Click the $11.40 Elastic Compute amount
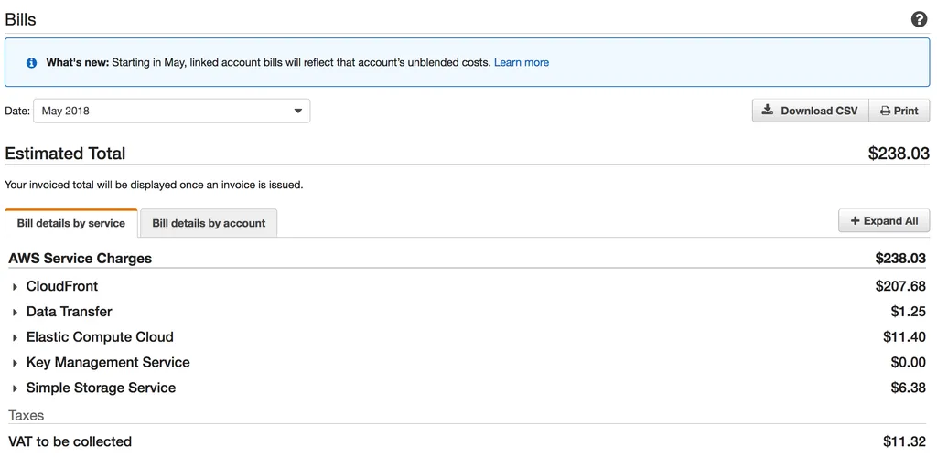Screen dimensions: 937x457 tap(905, 337)
